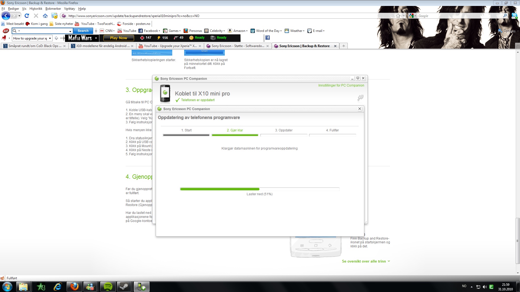The height and width of the screenshot is (292, 520).
Task: Open a new tab with plus button
Action: pos(343,46)
